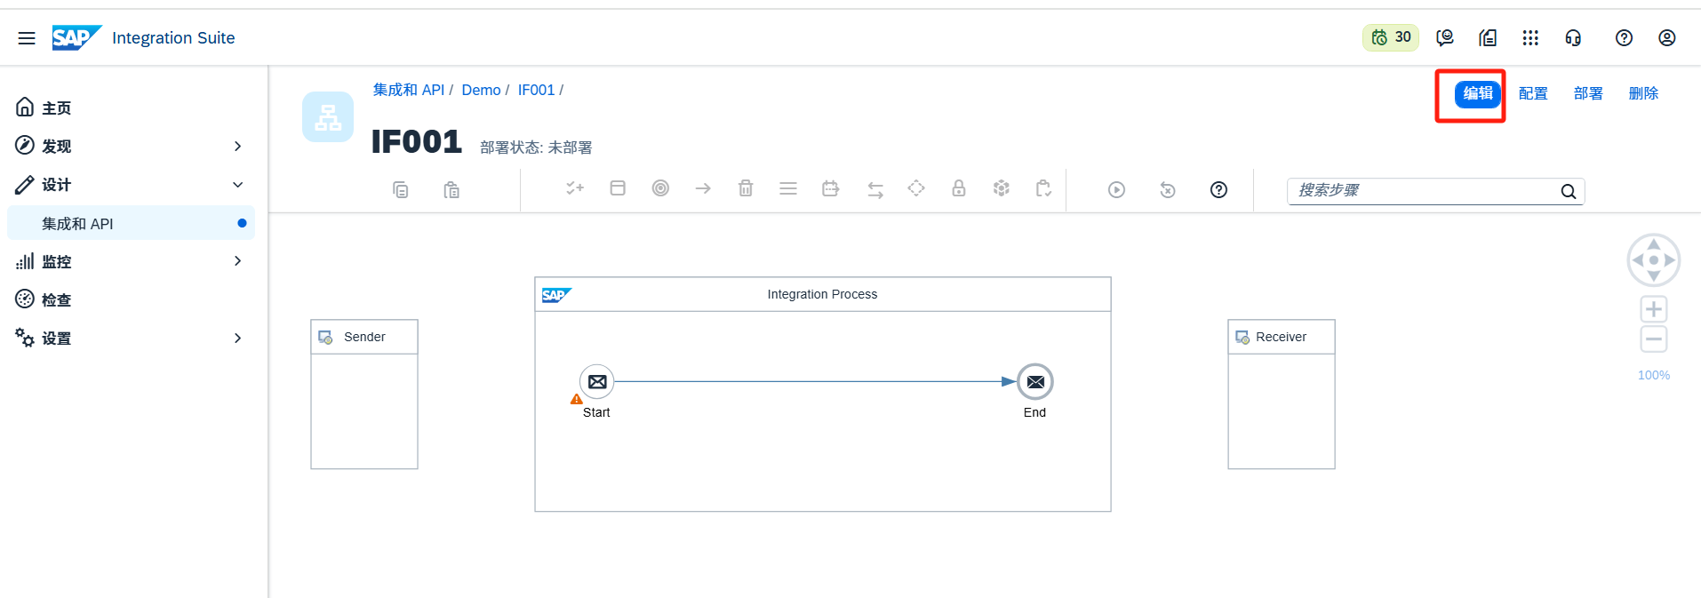This screenshot has height=598, width=1701.
Task: Click the integration flow artifact icon
Action: click(328, 116)
